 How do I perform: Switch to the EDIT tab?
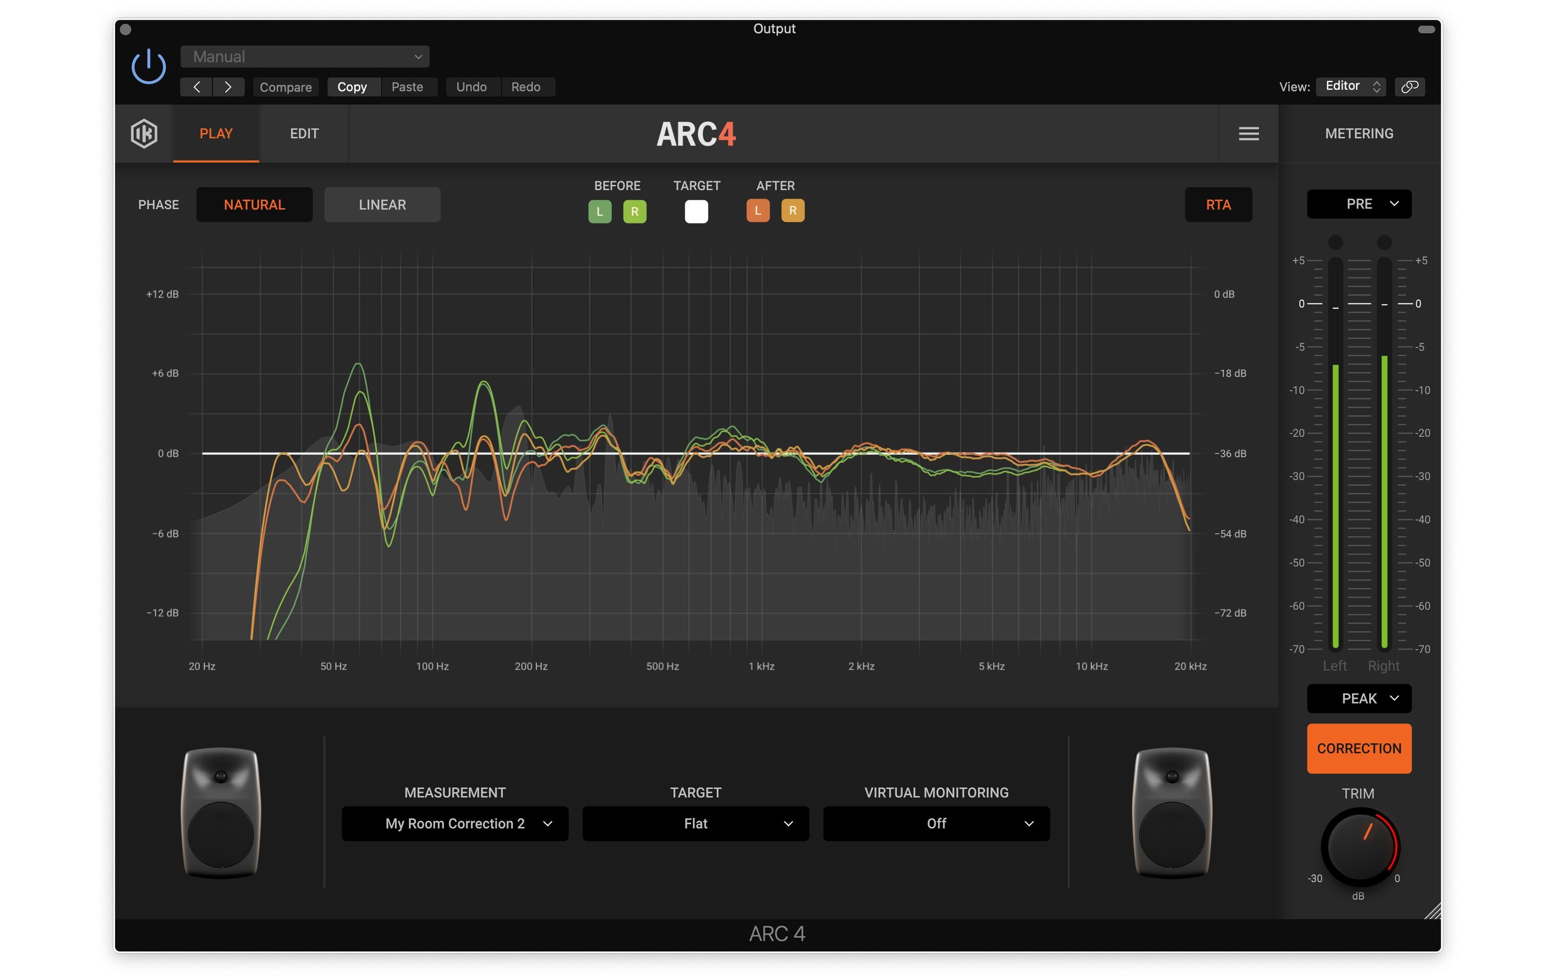pos(304,134)
